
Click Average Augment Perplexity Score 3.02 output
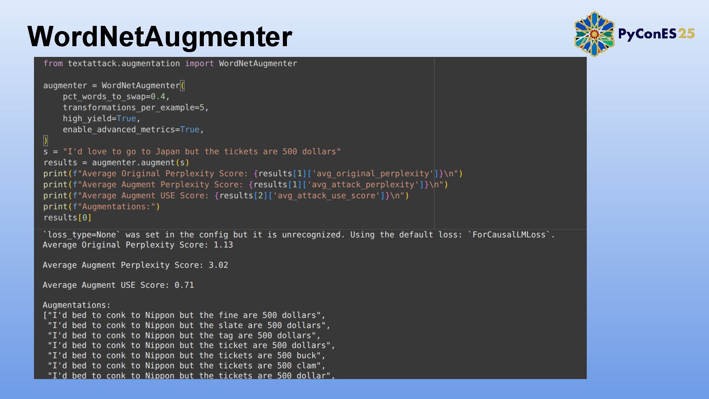135,265
